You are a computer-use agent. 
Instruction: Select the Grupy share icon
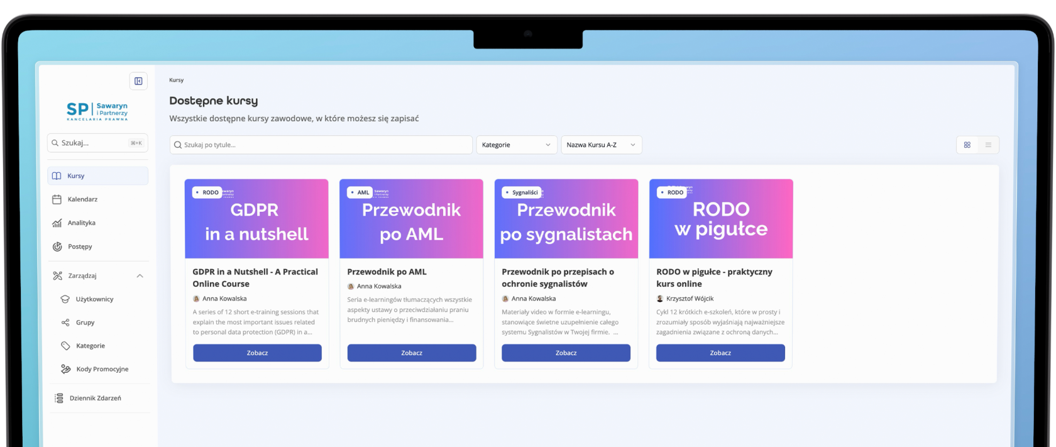point(65,323)
